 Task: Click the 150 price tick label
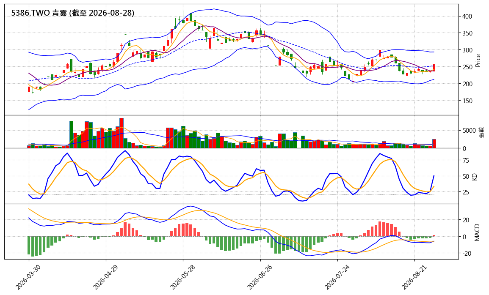467,101
